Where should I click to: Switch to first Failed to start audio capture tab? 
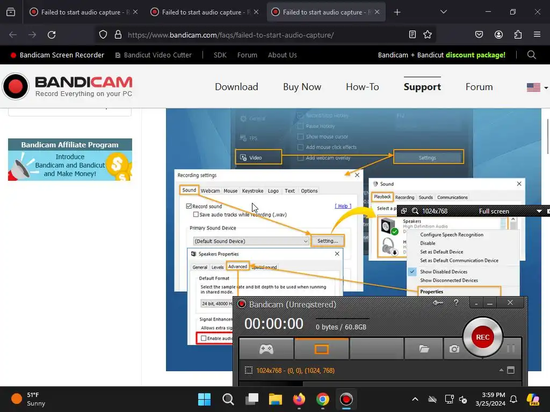click(84, 12)
